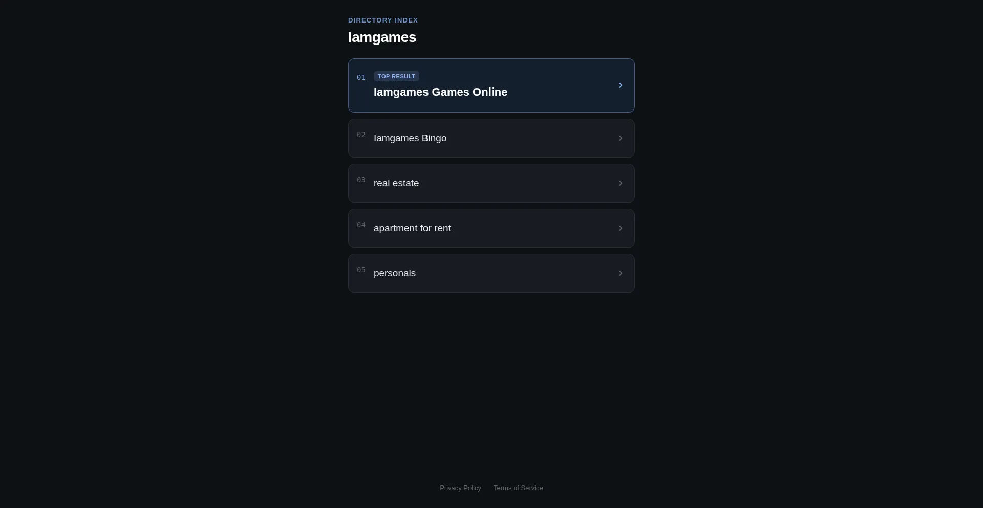Click the chevron beside apartment for rent
The width and height of the screenshot is (983, 508).
pos(621,228)
